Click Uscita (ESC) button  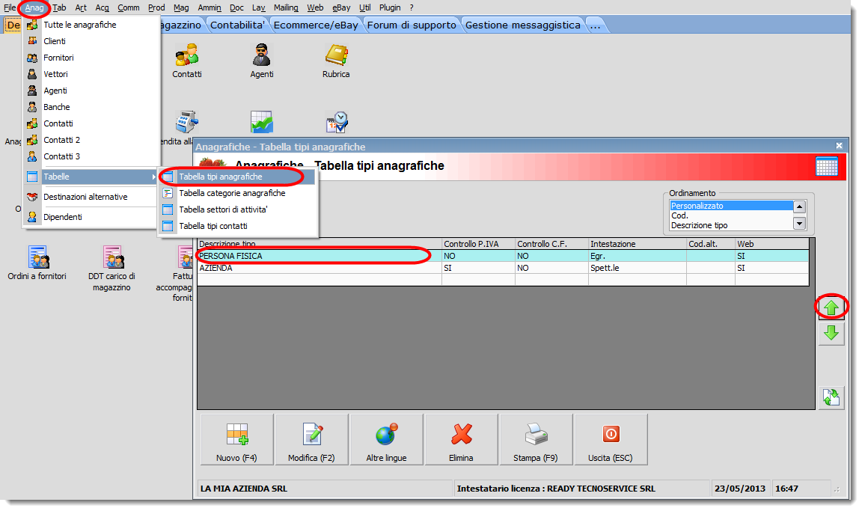[611, 440]
